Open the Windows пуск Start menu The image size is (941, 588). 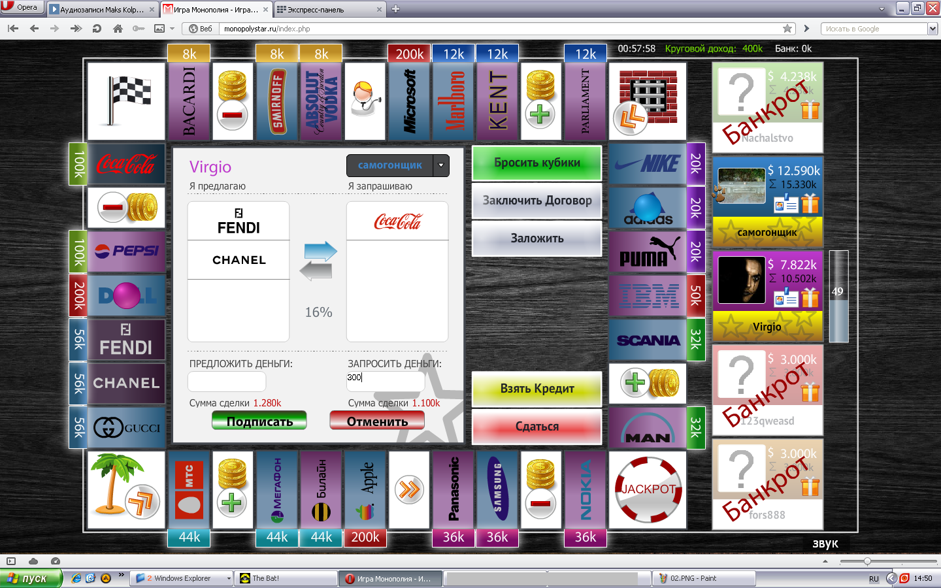pos(31,578)
